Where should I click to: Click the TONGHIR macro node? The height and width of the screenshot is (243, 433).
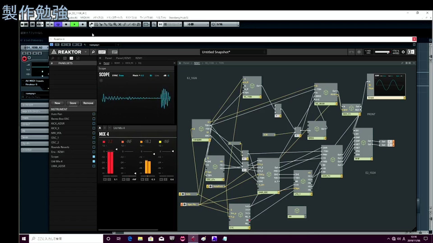tap(201, 130)
